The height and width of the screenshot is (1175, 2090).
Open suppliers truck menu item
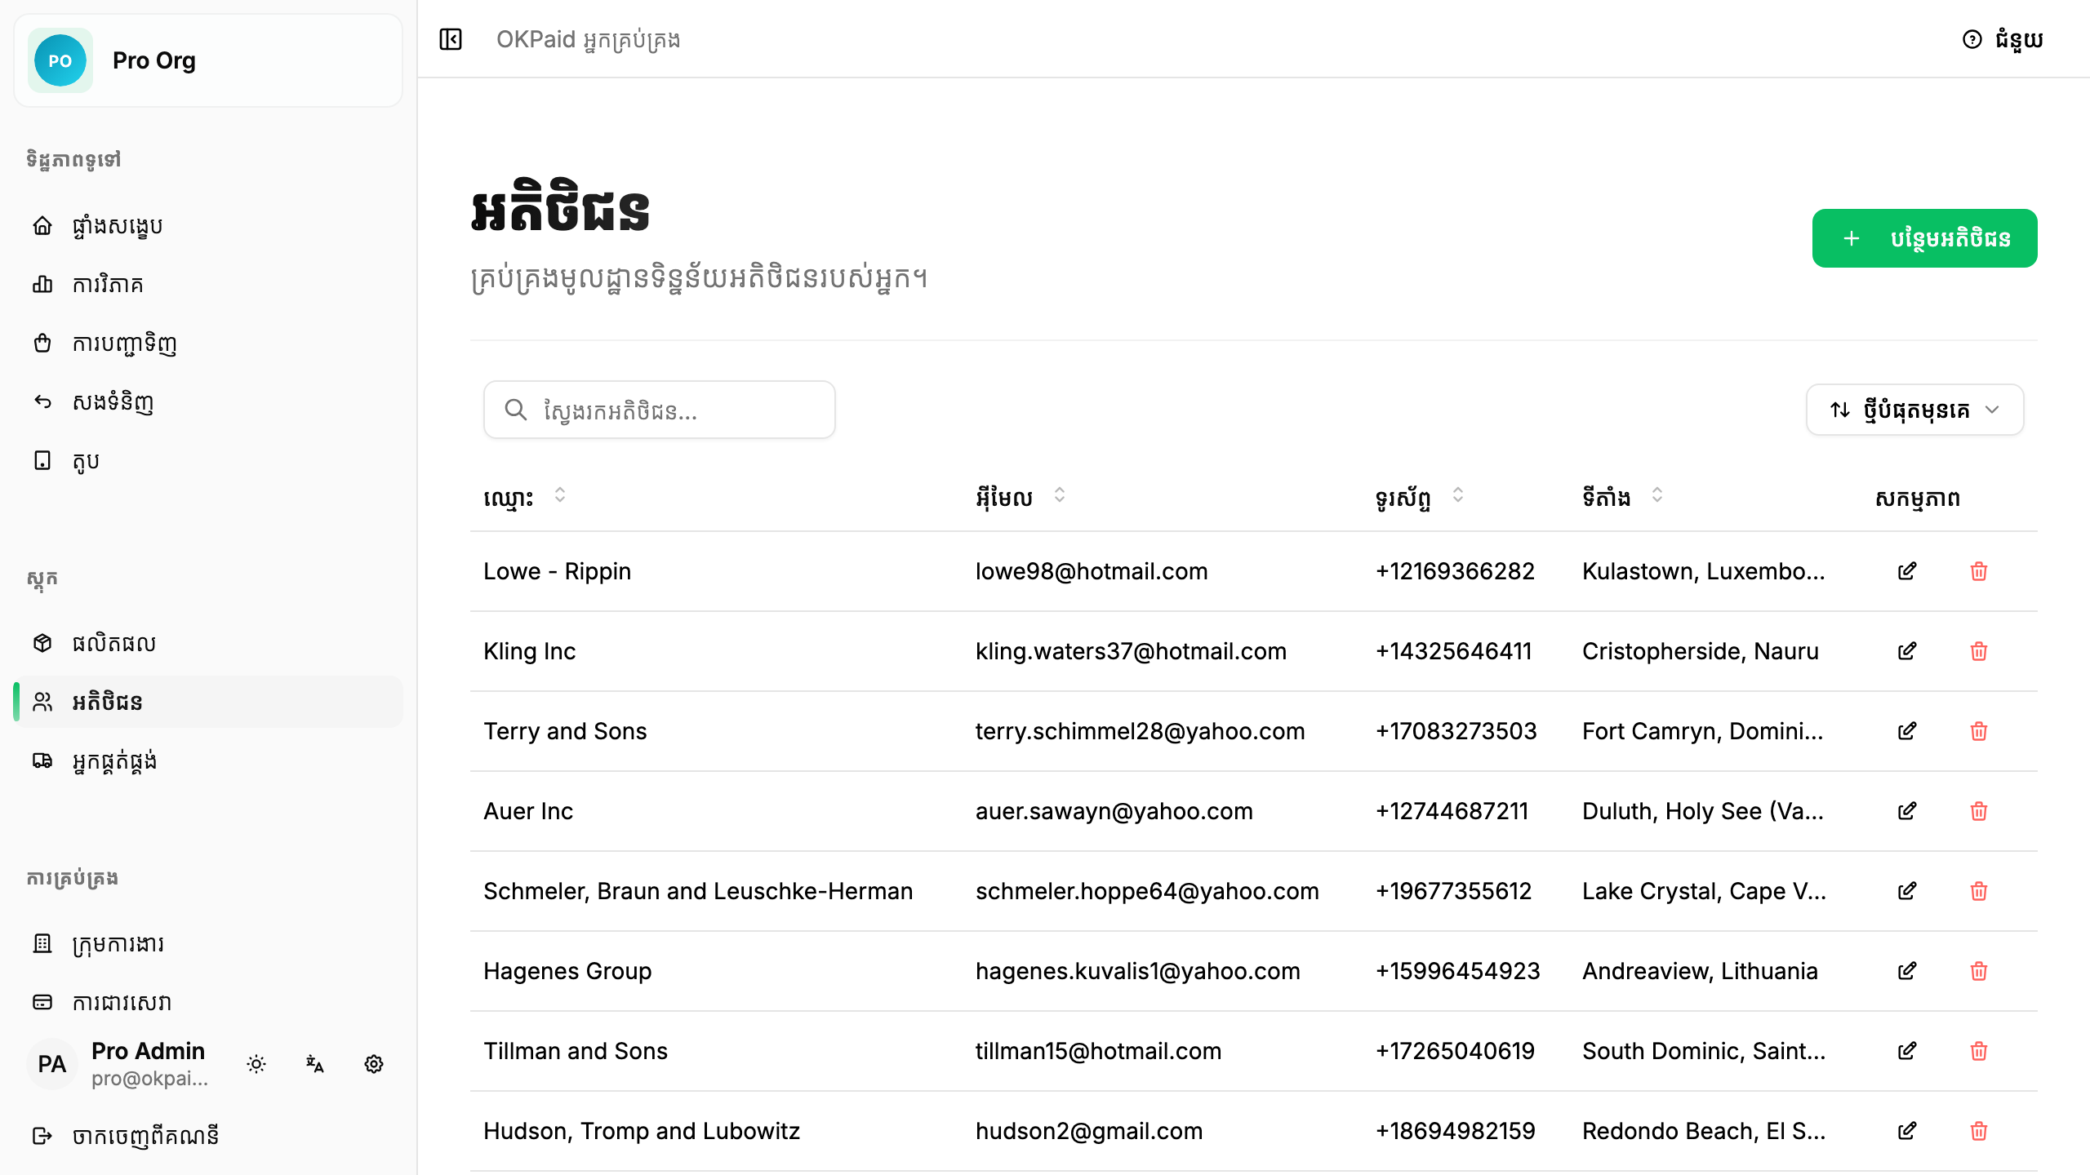click(208, 760)
